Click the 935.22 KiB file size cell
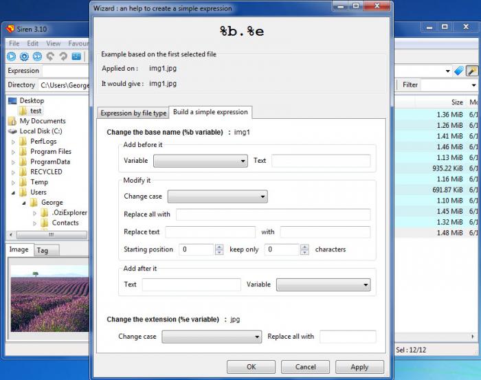Image resolution: width=481 pixels, height=380 pixels. (x=447, y=168)
